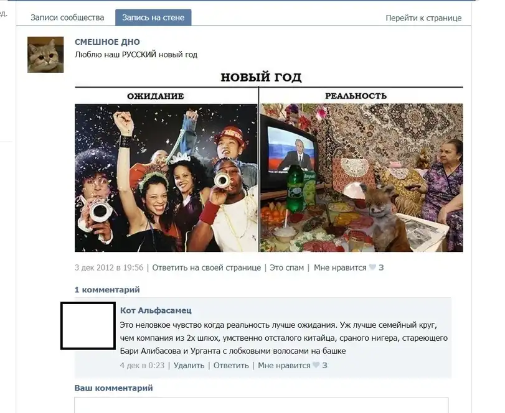The height and width of the screenshot is (413, 505).
Task: Click Мне нравится under the post
Action: [340, 267]
